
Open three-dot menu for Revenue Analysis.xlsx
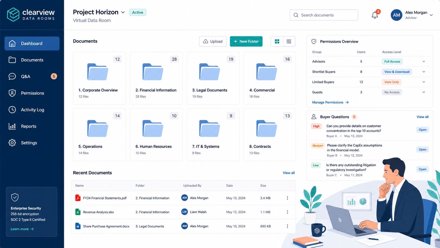(x=287, y=212)
